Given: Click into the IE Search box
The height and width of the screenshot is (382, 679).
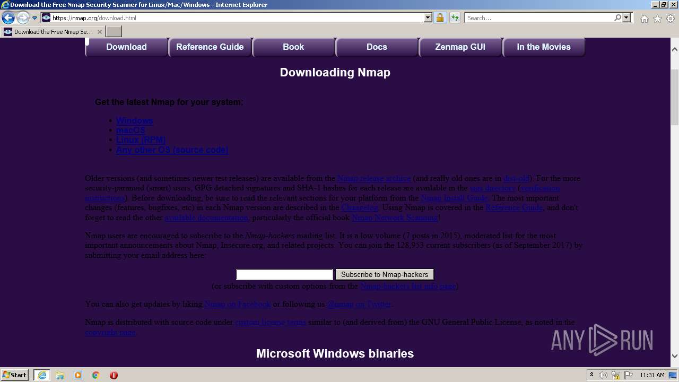Looking at the screenshot, I should (x=538, y=18).
